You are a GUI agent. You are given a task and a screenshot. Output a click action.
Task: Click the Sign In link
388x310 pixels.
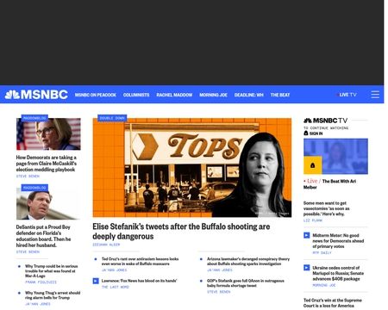pyautogui.click(x=316, y=133)
